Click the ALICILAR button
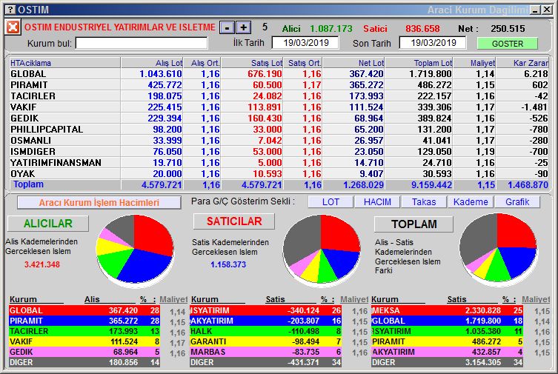 48,224
